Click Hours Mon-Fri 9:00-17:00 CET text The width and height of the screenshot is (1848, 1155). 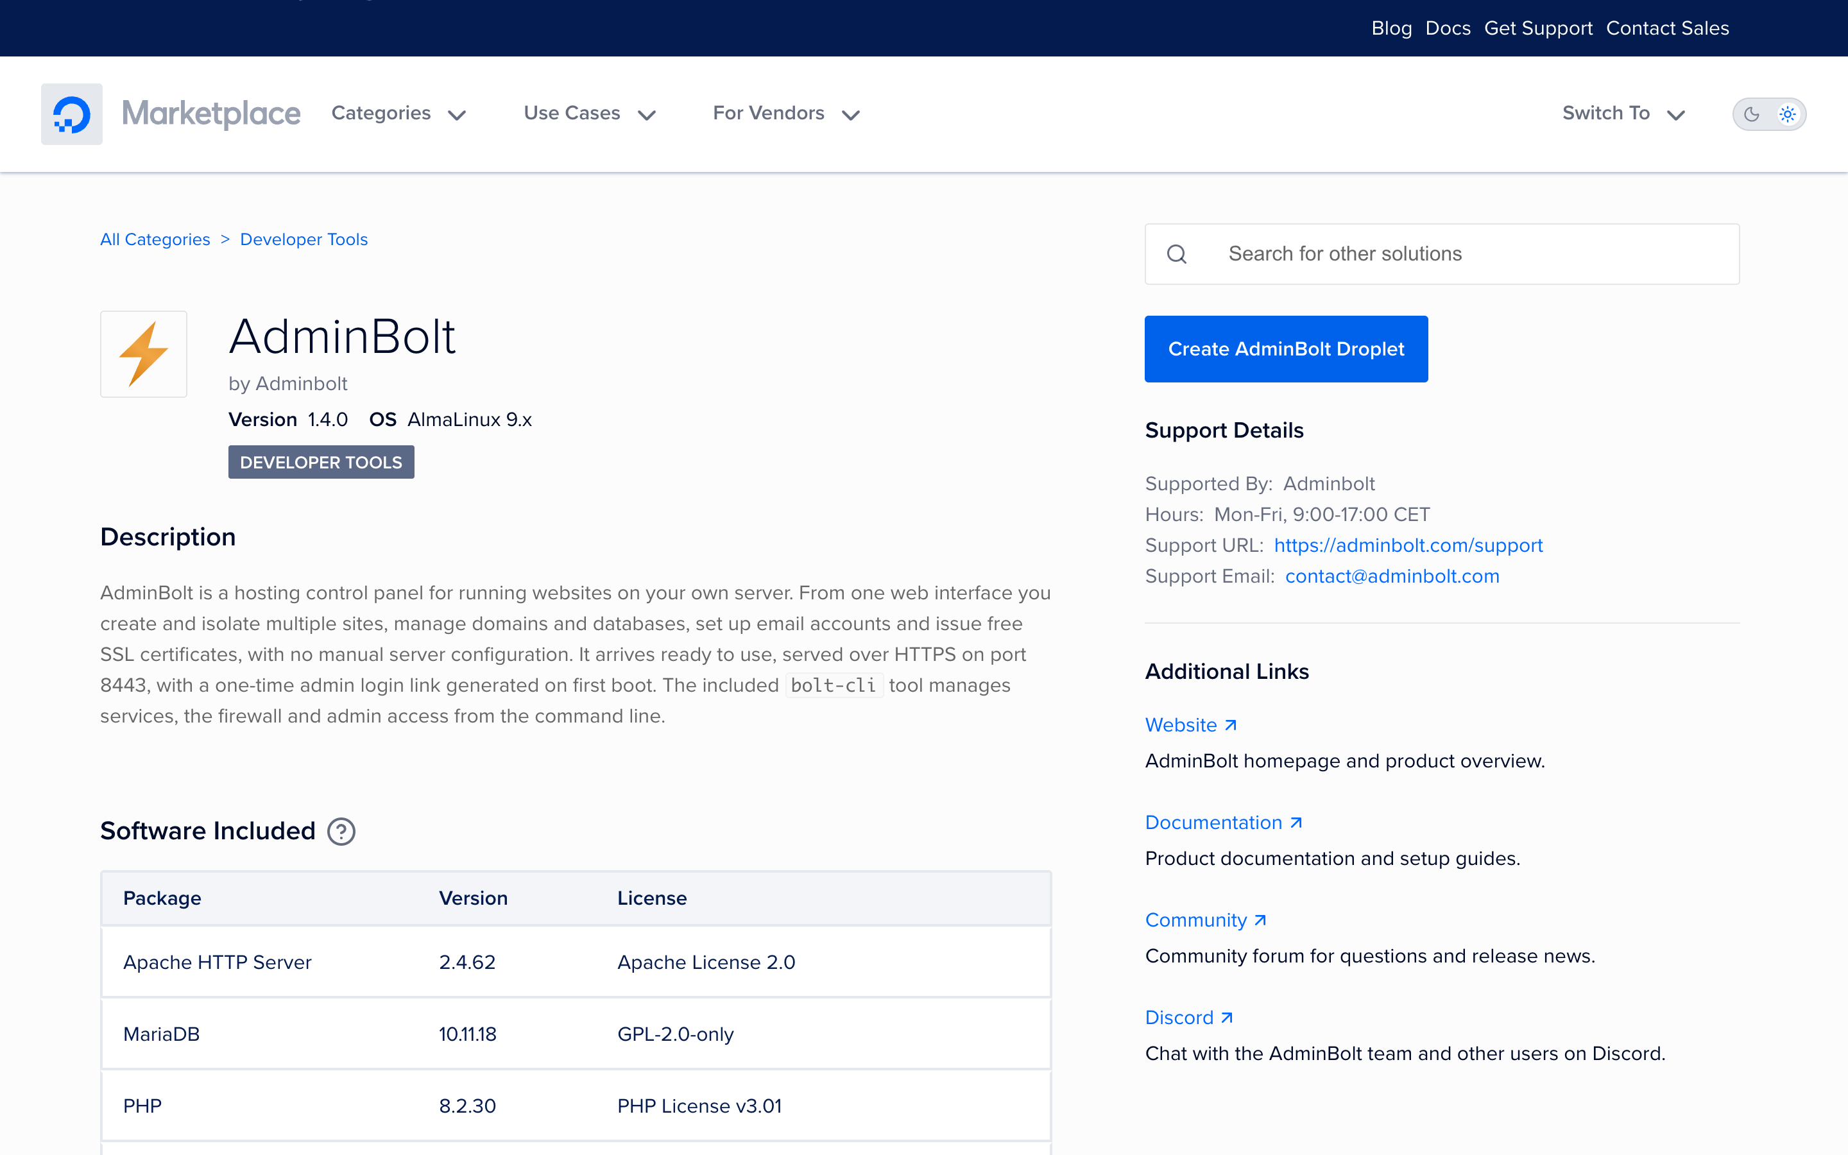point(1287,515)
